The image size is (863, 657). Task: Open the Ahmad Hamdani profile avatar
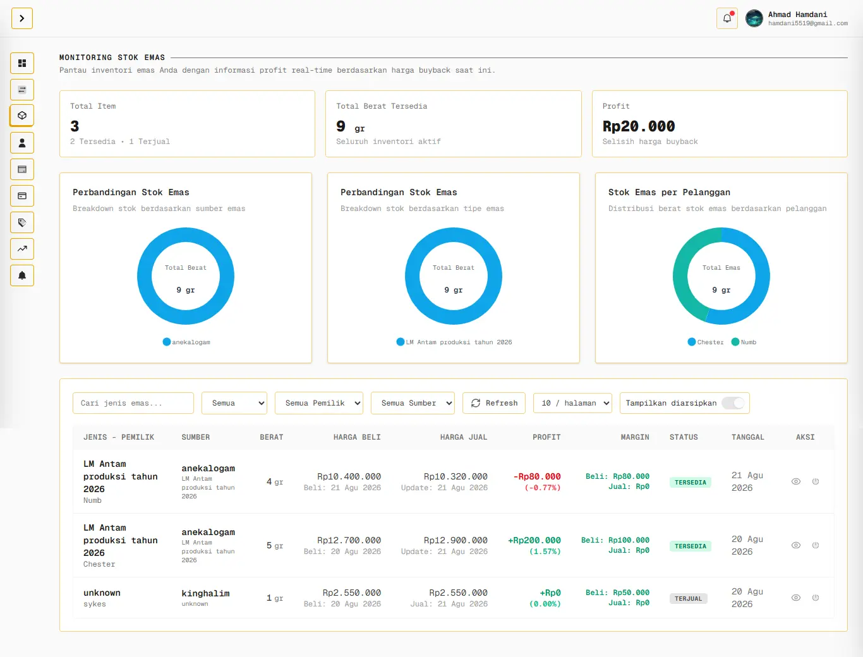tap(754, 18)
